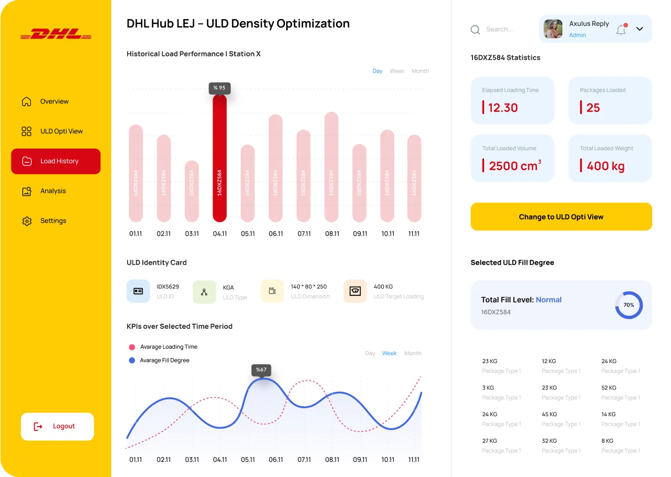Click the ULD Target Loading icon
This screenshot has height=477, width=671.
355,291
